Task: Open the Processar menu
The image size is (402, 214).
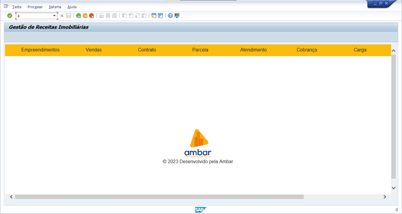Action: (35, 7)
